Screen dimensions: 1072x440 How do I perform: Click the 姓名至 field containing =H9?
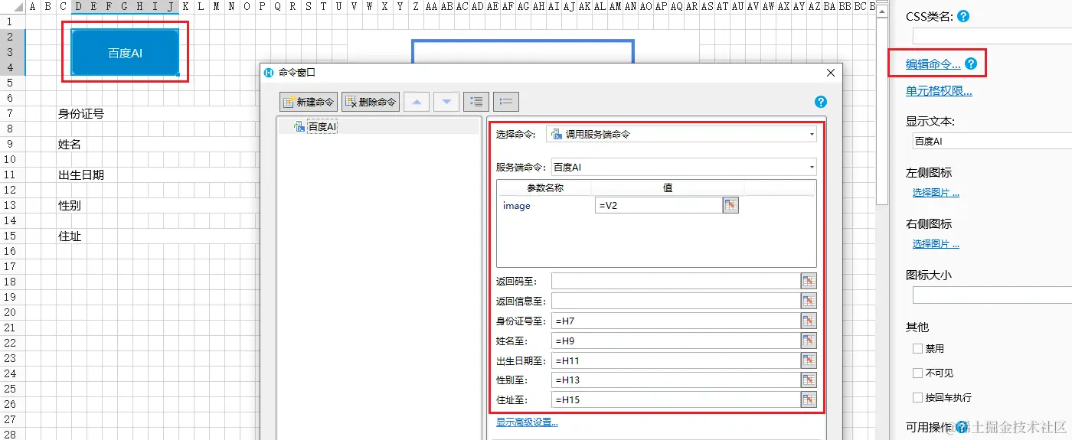[675, 341]
